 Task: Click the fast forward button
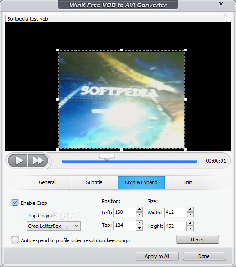38,160
